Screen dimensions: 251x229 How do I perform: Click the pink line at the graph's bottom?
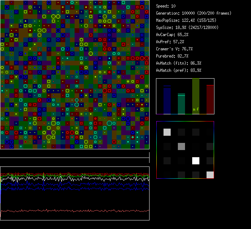(75, 211)
